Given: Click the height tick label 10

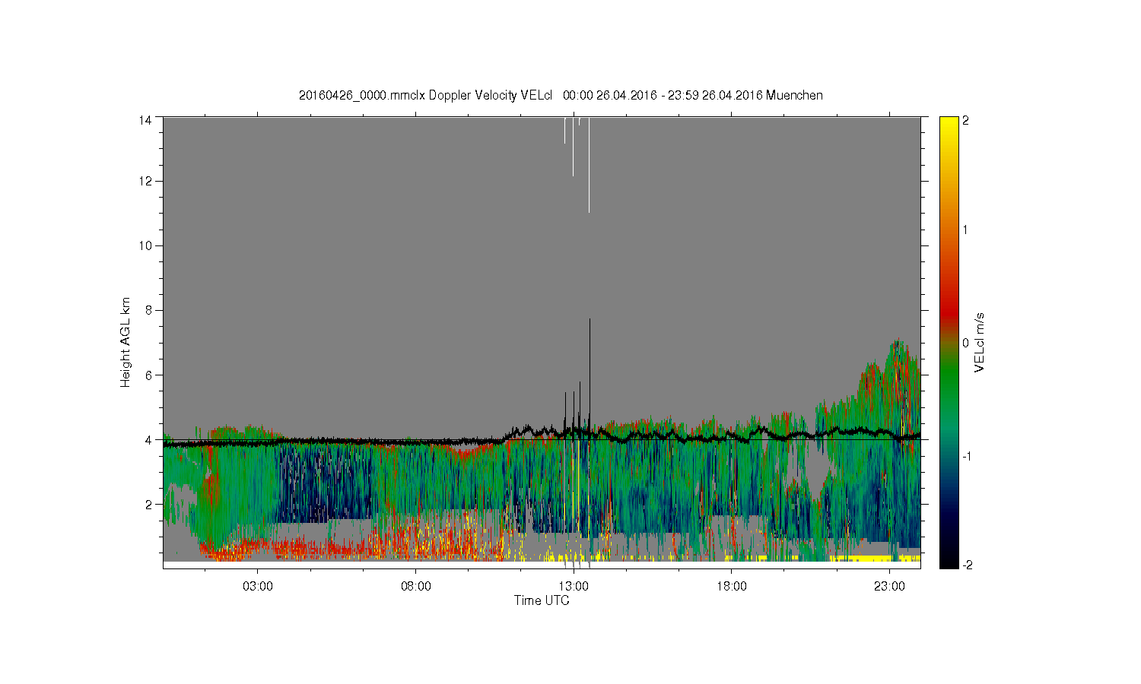Looking at the screenshot, I should pyautogui.click(x=145, y=245).
